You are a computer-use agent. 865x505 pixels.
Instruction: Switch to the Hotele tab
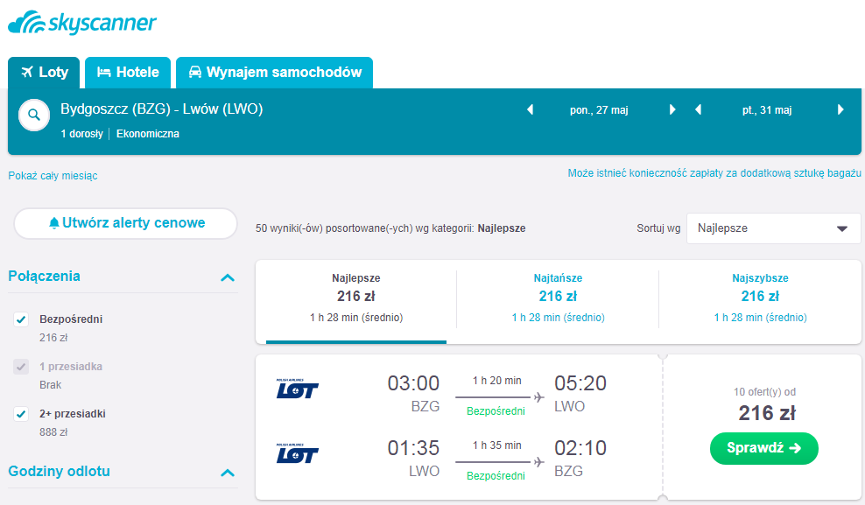tap(128, 73)
